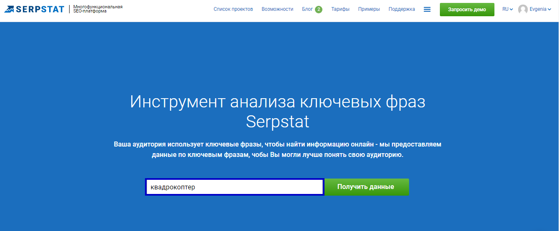Click the blog notification badge 2
Viewport: 559px width, 231px height.
point(318,9)
